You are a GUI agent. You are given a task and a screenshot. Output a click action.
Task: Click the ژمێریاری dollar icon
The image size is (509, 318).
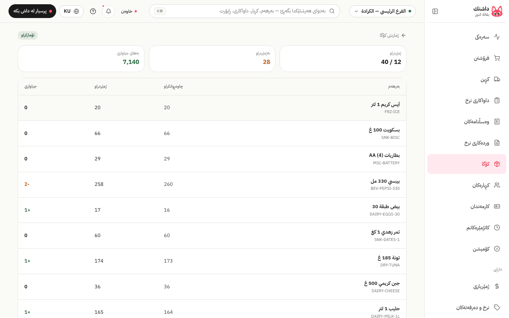tap(497, 286)
